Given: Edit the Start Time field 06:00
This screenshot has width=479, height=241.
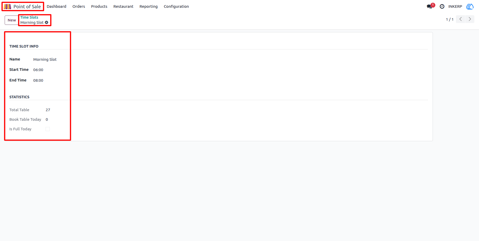Looking at the screenshot, I should pyautogui.click(x=38, y=70).
